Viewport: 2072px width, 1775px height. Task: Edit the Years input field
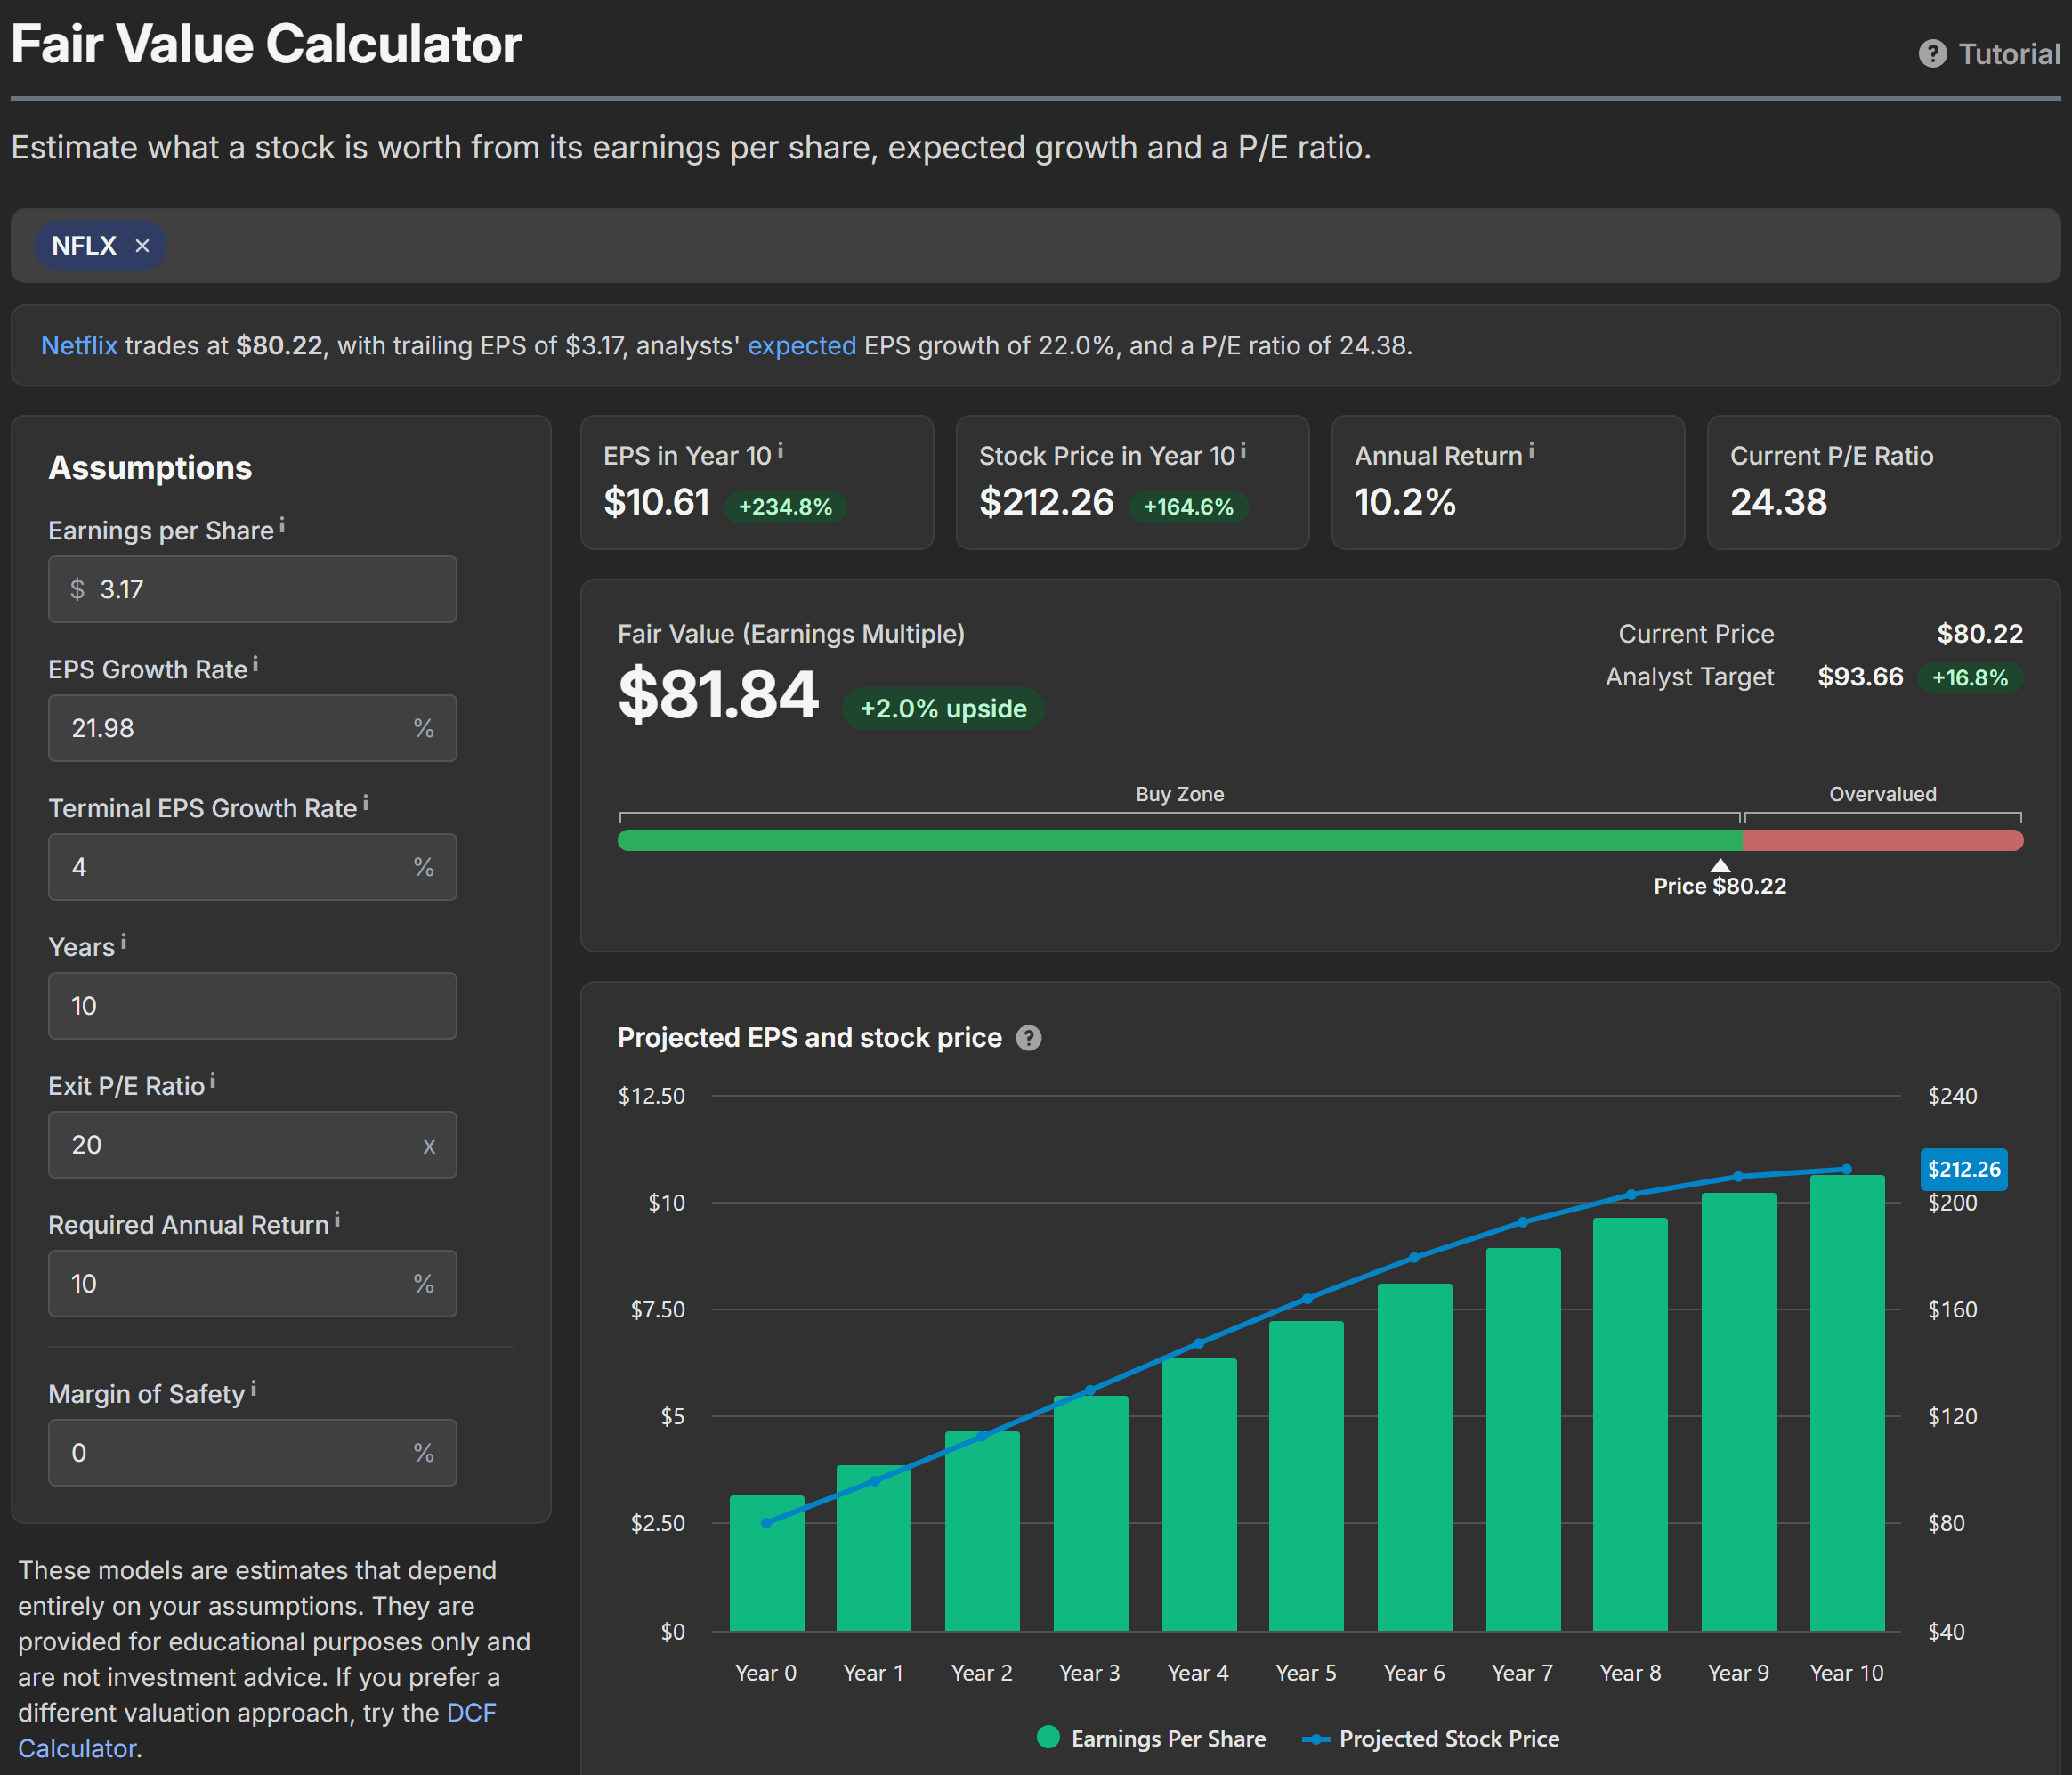click(253, 1006)
